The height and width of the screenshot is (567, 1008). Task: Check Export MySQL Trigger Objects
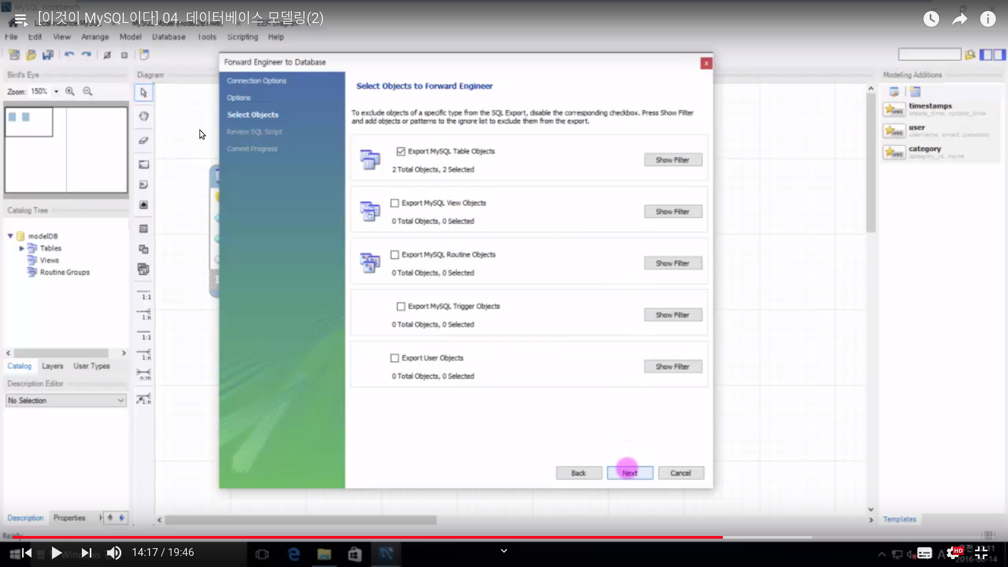point(401,306)
